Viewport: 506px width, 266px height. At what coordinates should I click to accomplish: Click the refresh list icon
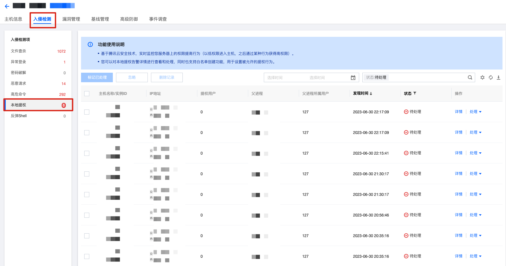(491, 77)
